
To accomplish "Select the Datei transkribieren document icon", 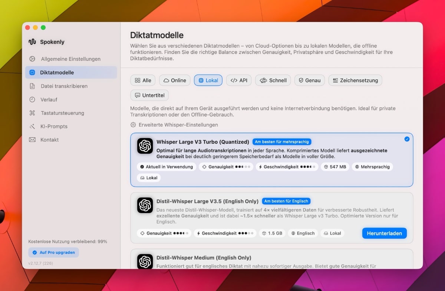I will coord(33,86).
